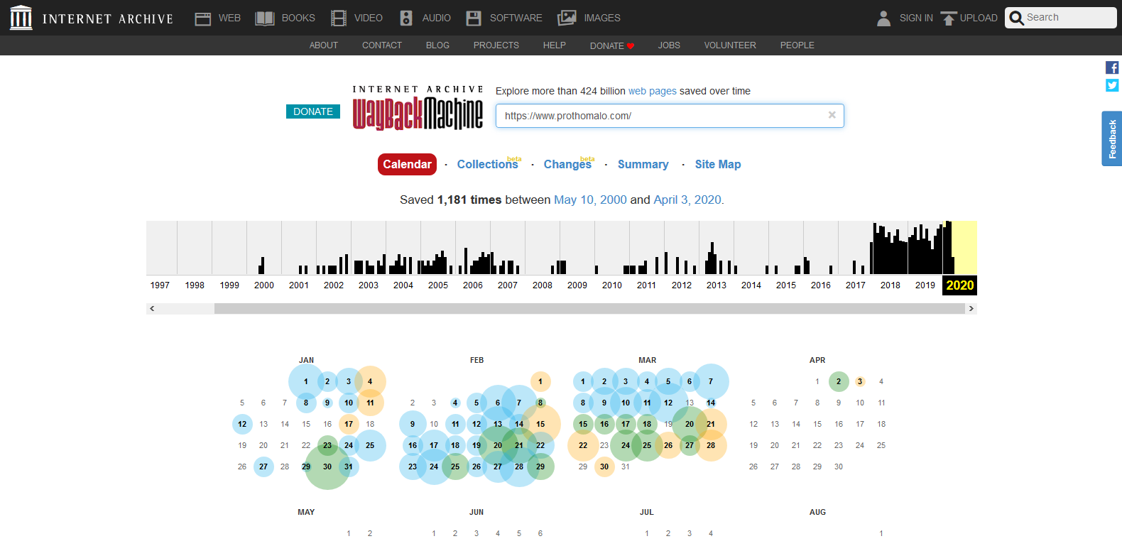Open the Blog menu item
The image size is (1122, 551).
pyautogui.click(x=437, y=45)
